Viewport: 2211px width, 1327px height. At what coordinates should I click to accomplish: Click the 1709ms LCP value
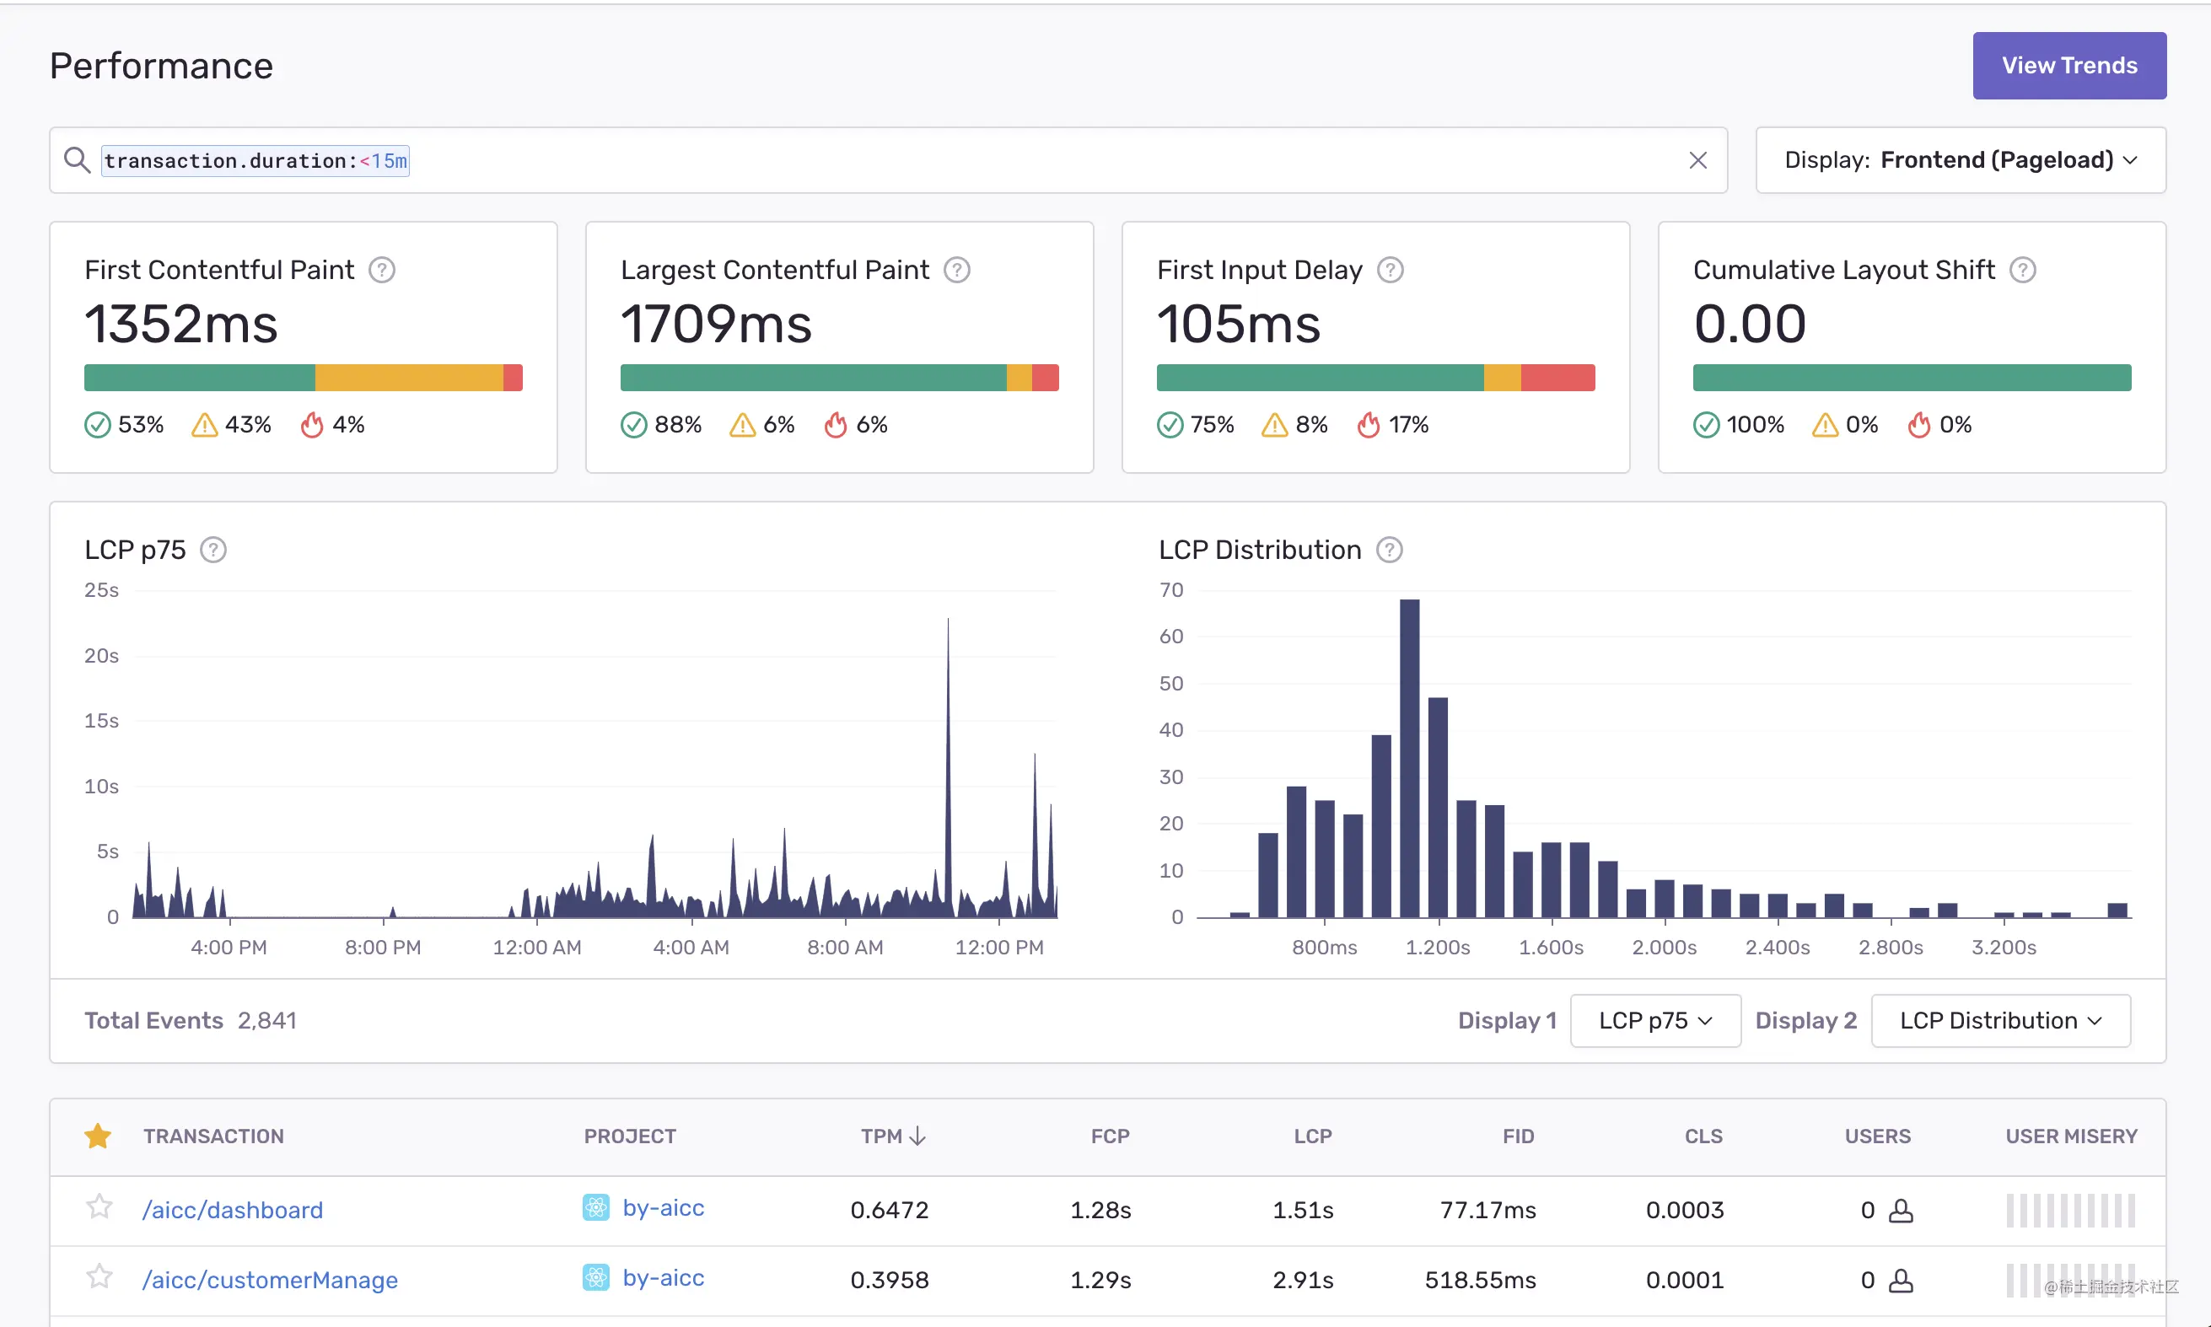point(716,323)
